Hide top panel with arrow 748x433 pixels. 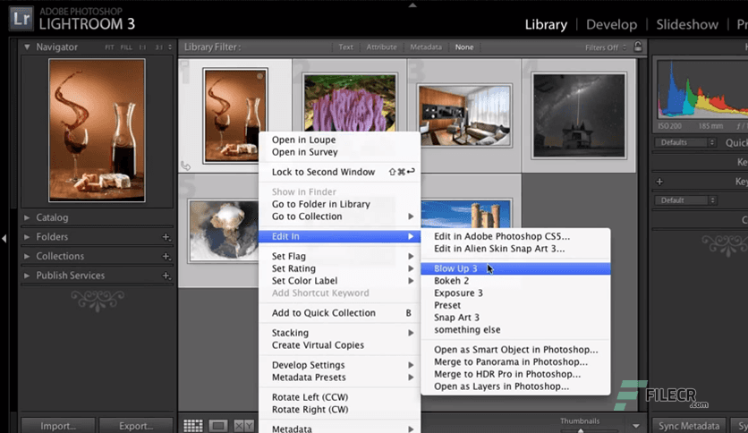click(412, 4)
